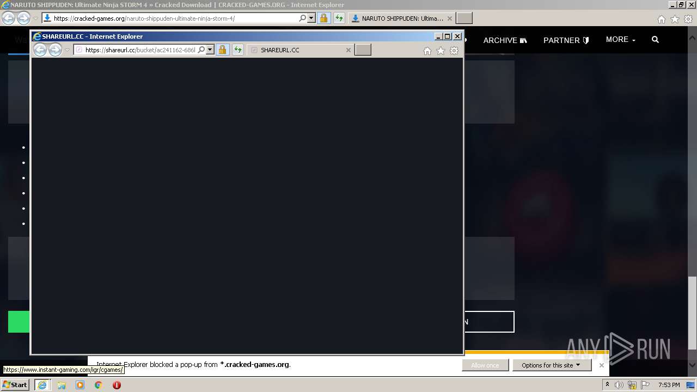Click search magnifier in SHAREURL.CC address bar
The height and width of the screenshot is (392, 697).
point(201,50)
